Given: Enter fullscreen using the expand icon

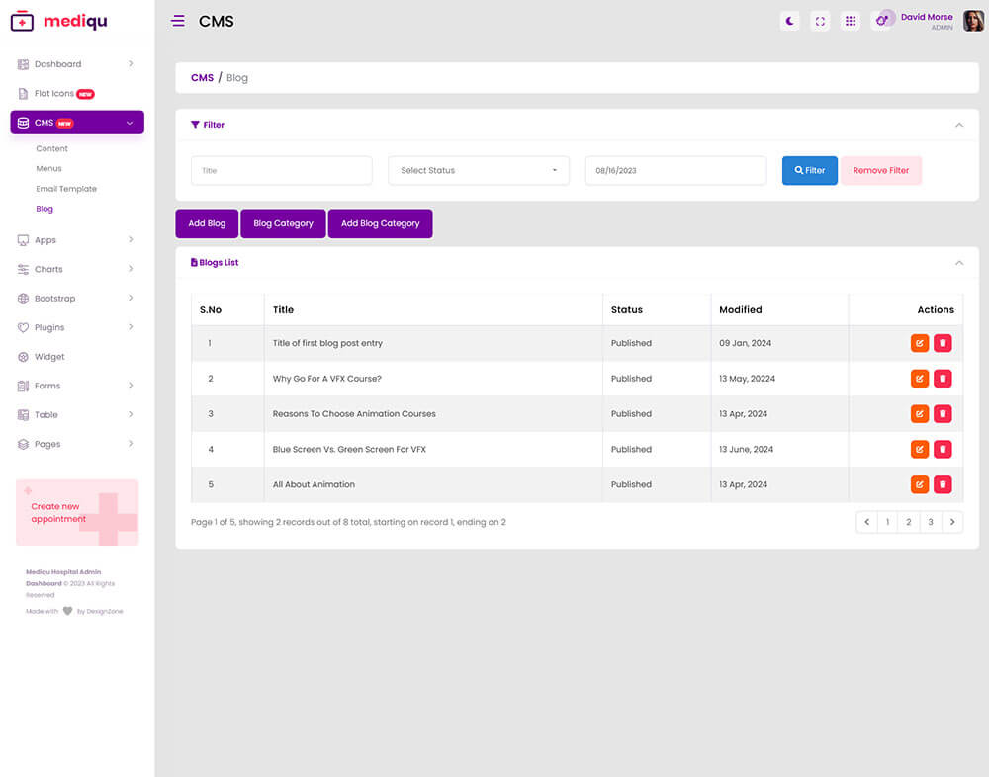Looking at the screenshot, I should click(x=820, y=21).
